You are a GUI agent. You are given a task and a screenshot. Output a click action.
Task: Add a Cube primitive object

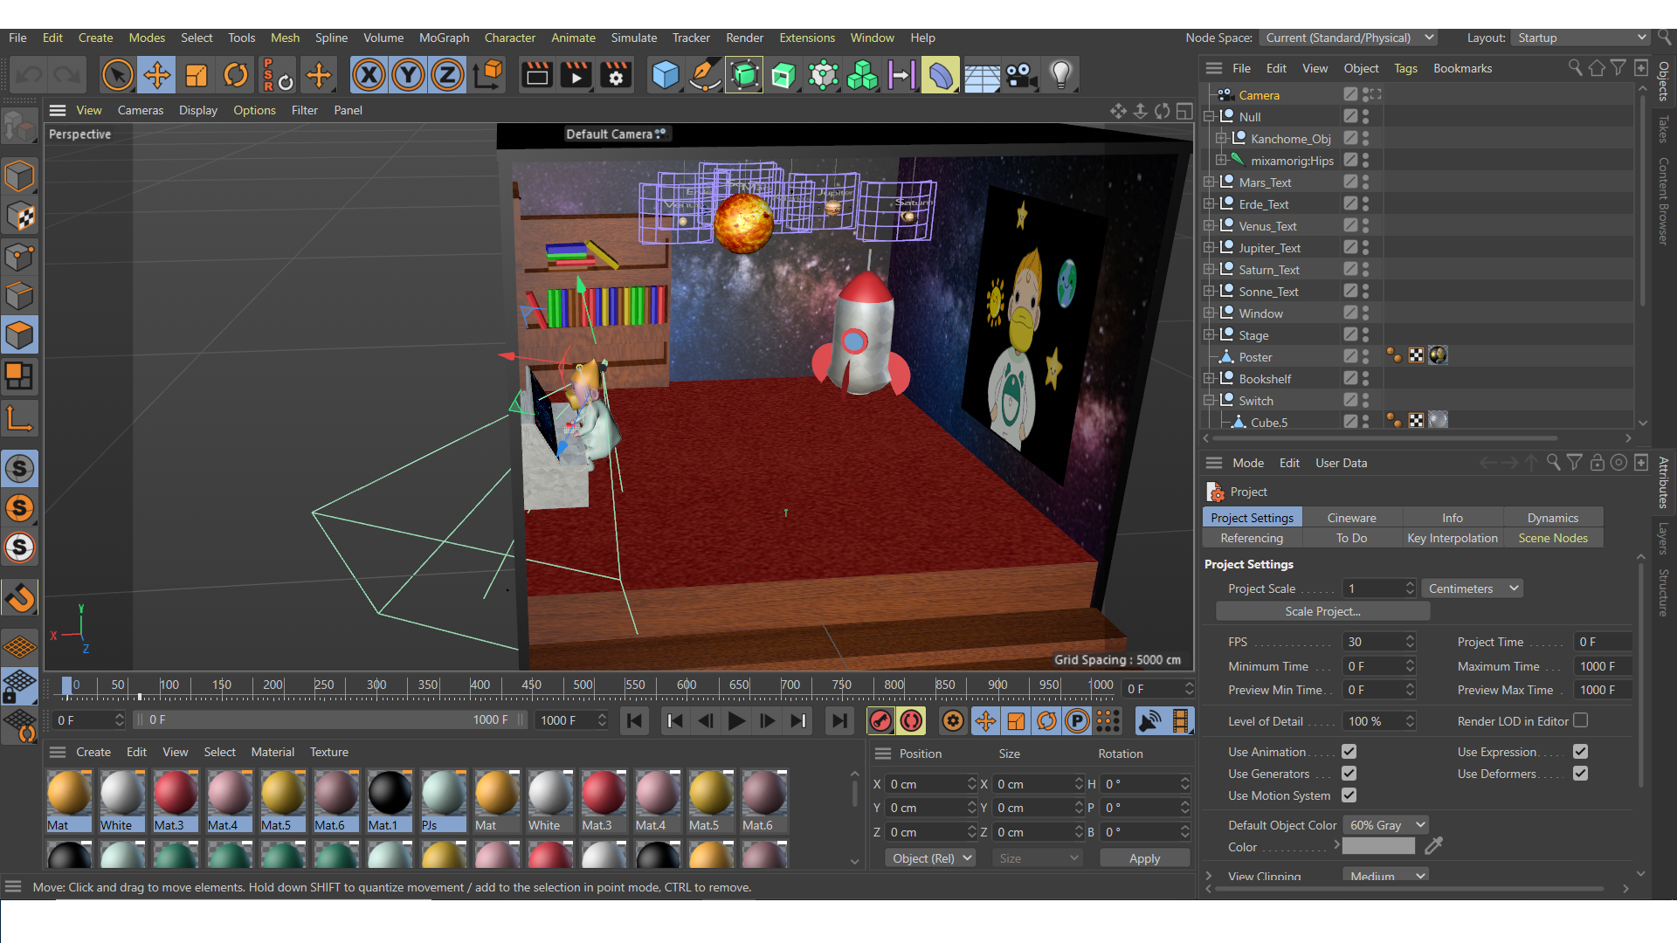(665, 75)
